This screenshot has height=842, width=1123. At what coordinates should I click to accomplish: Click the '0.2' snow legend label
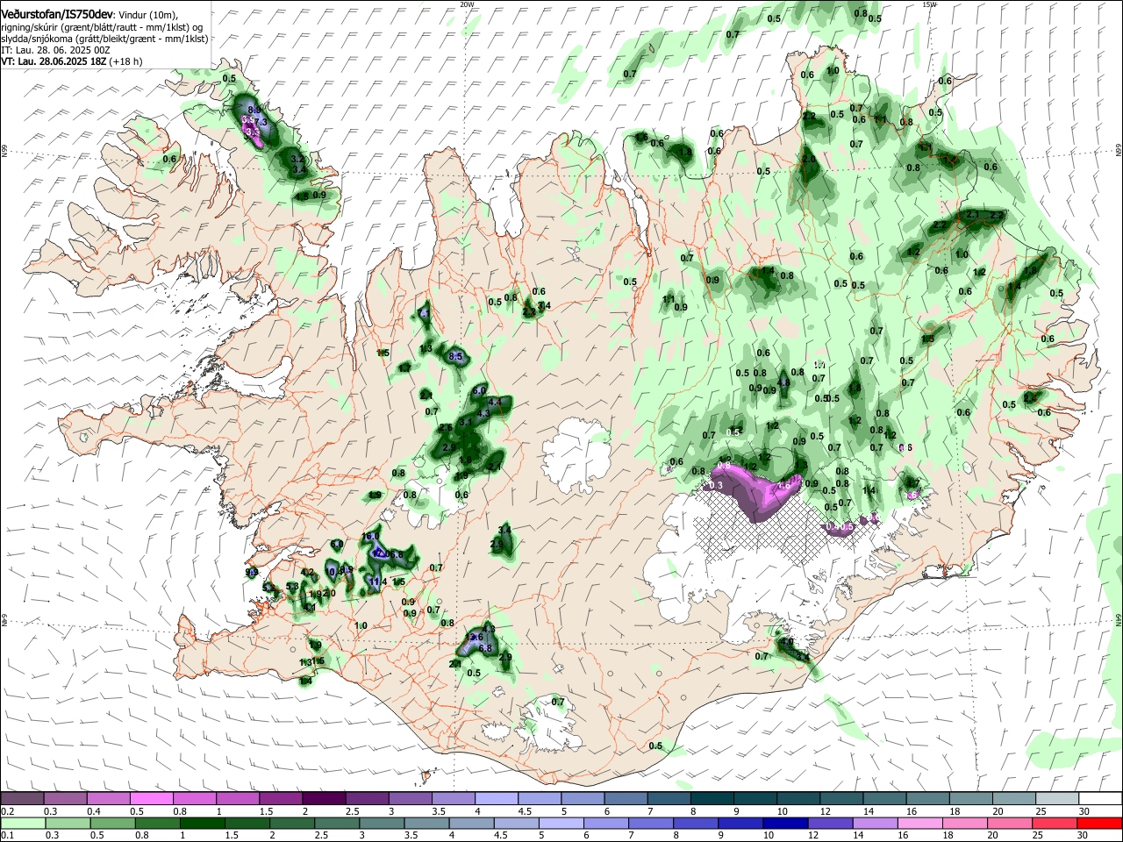point(7,811)
